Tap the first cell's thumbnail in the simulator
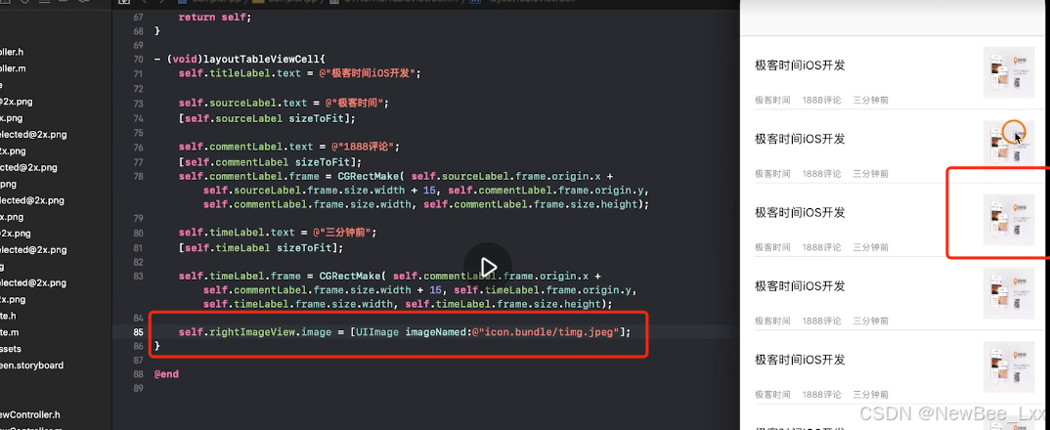This screenshot has height=430, width=1050. [1009, 72]
